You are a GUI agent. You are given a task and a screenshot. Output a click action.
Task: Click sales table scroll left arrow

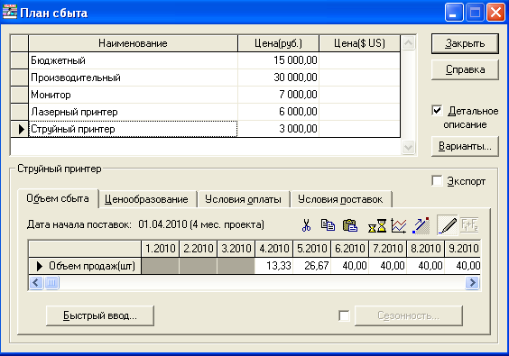(x=36, y=283)
